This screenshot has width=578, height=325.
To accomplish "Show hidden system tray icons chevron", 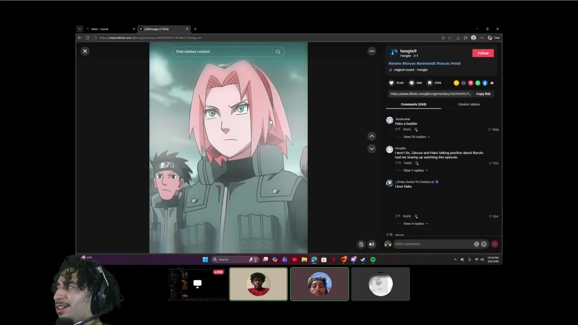I will [x=455, y=260].
